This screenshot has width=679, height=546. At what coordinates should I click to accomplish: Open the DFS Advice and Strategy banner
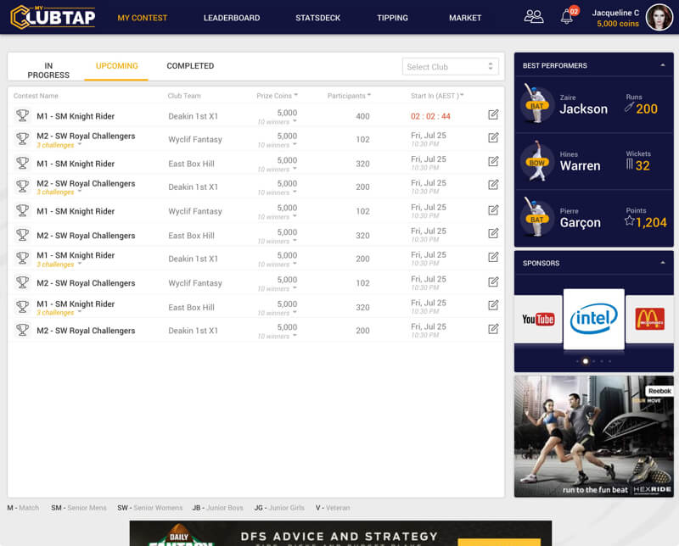[340, 533]
